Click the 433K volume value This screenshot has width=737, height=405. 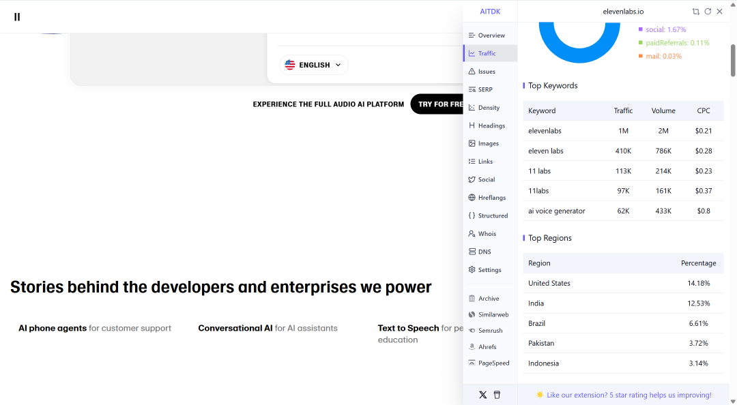(x=663, y=211)
